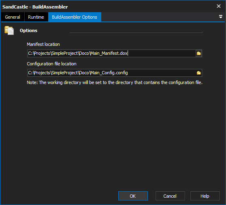The image size is (226, 205).
Task: Switch to the General tab
Action: tap(13, 17)
